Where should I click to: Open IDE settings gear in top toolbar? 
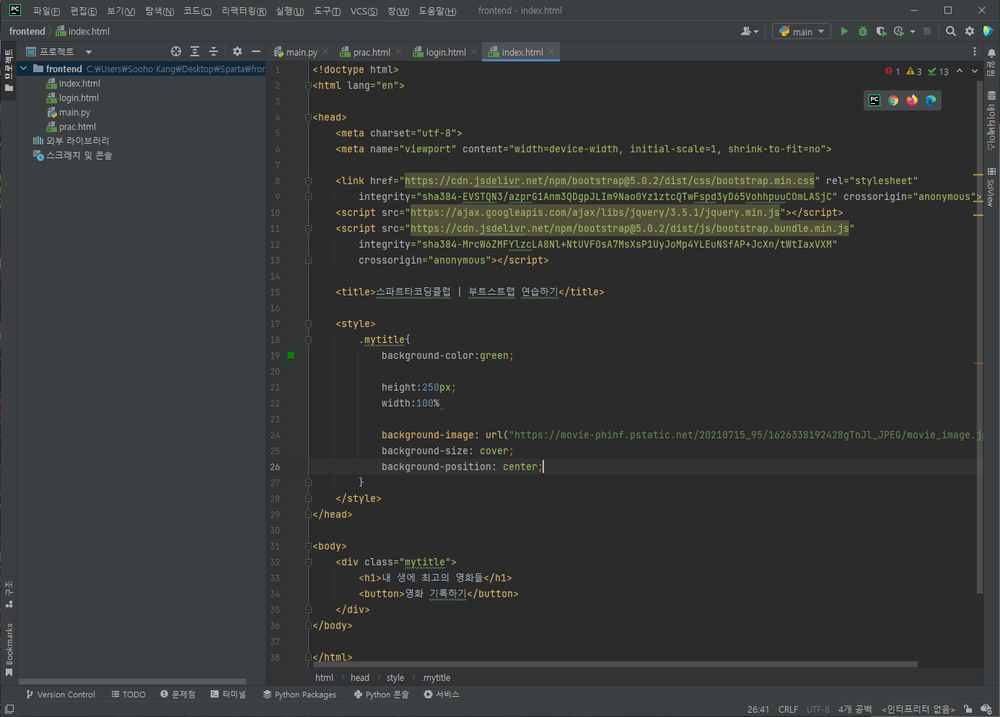click(970, 31)
